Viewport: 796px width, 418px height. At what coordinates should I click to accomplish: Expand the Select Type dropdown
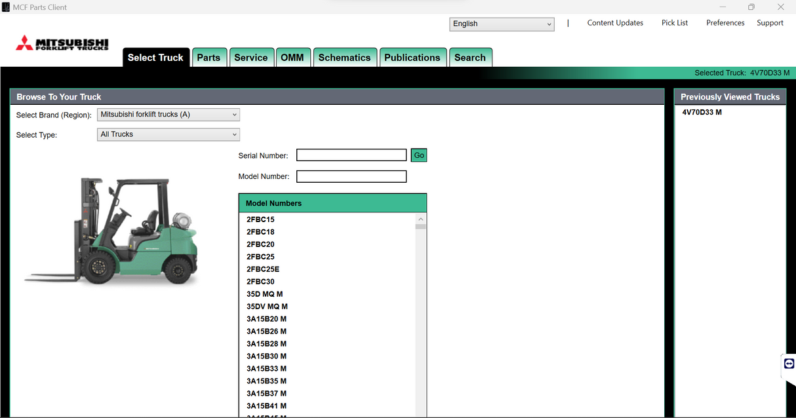coord(169,134)
